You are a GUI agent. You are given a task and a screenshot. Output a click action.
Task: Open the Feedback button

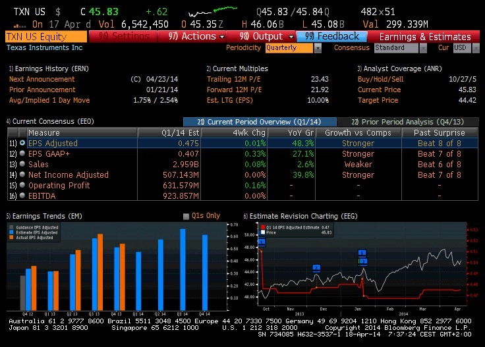pos(332,36)
